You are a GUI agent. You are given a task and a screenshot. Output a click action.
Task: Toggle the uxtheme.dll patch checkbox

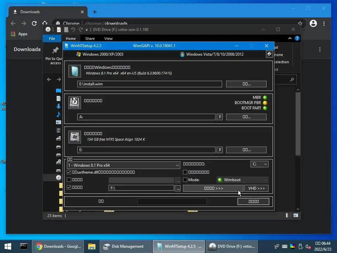69,172
